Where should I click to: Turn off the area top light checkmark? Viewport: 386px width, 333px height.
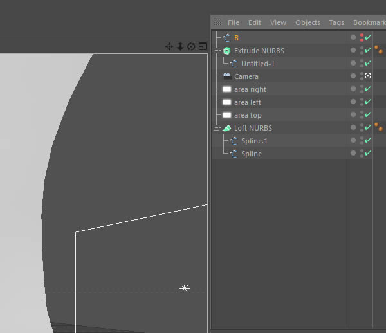point(368,114)
